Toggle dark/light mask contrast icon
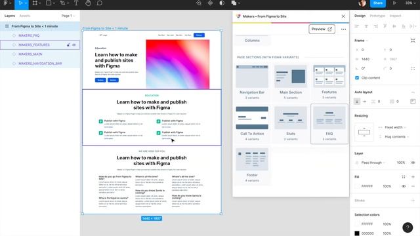 pyautogui.click(x=222, y=3)
